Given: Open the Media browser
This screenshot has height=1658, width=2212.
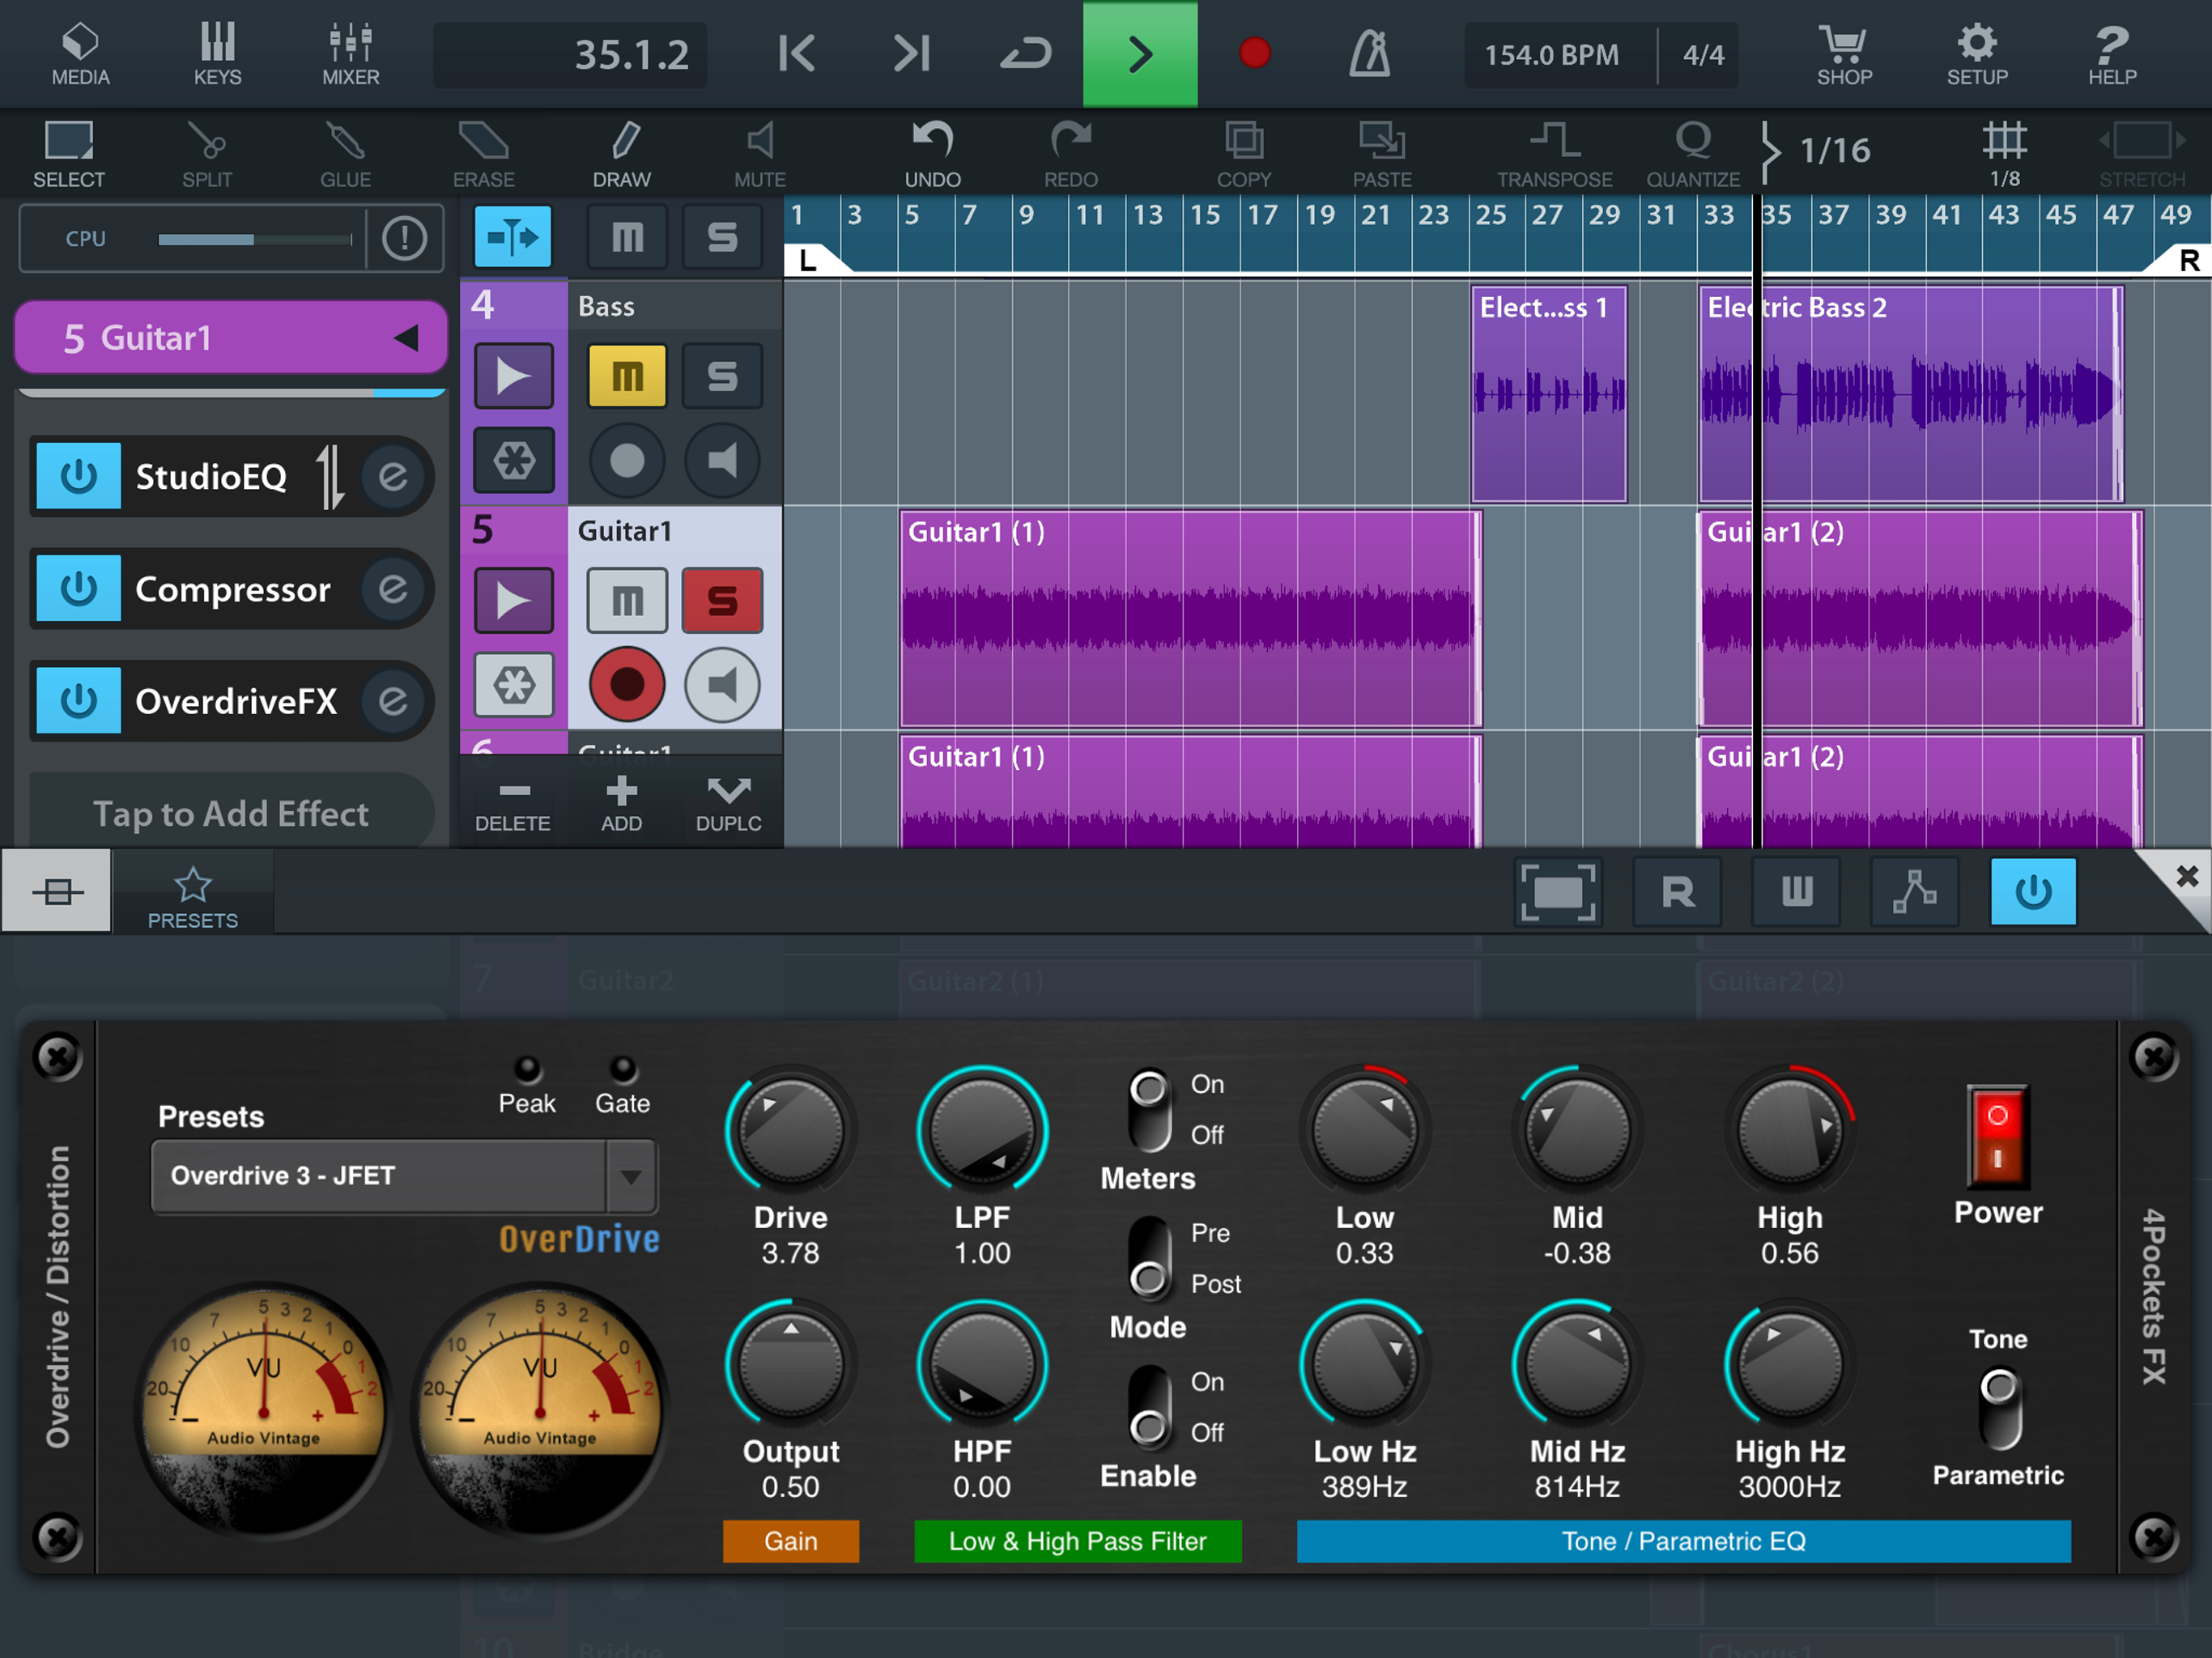Looking at the screenshot, I should [x=80, y=54].
